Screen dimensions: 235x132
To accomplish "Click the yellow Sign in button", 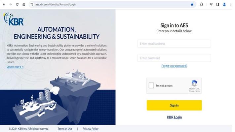I will point(174,105).
